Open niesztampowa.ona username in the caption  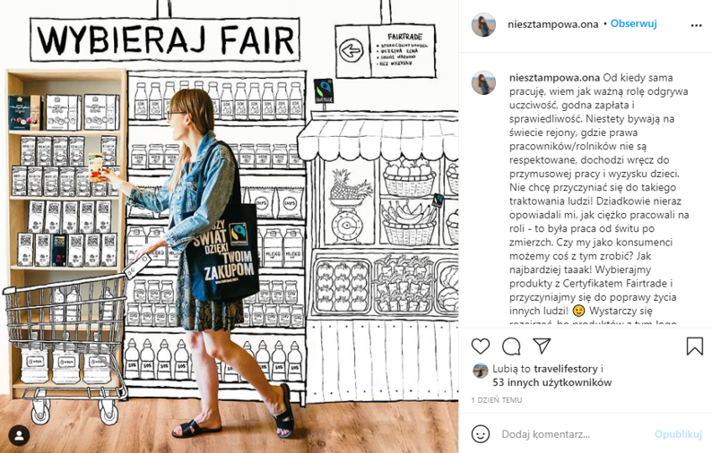[x=554, y=78]
